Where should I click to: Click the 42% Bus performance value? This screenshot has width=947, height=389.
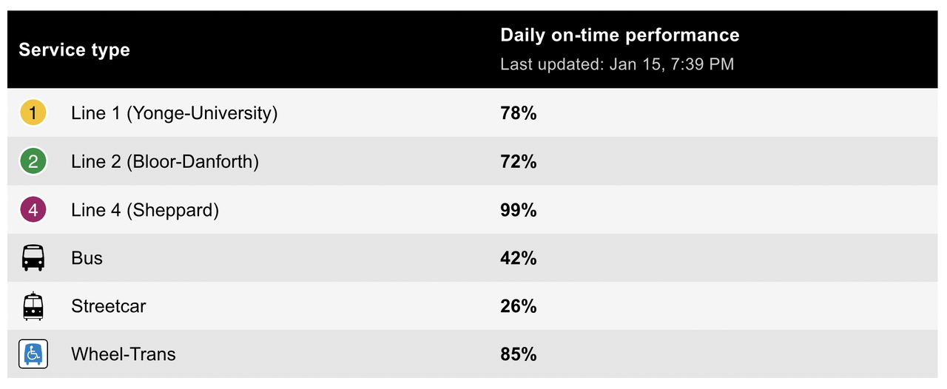(x=518, y=258)
